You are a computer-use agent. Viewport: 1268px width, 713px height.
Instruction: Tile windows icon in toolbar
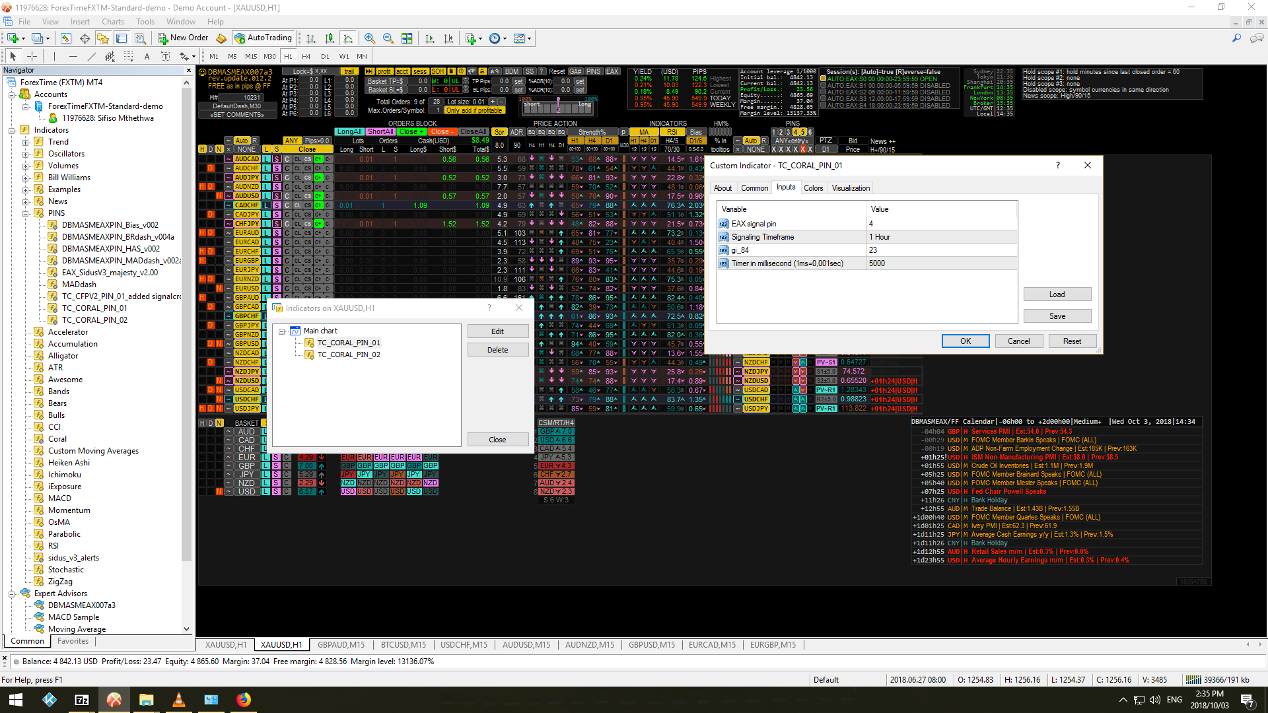tap(407, 38)
